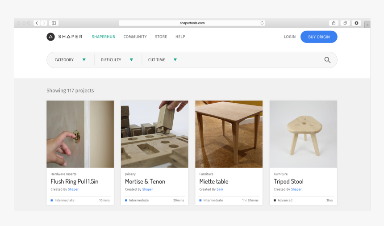Expand the Cut Time filter dropdown
The height and width of the screenshot is (226, 384).
click(x=163, y=60)
